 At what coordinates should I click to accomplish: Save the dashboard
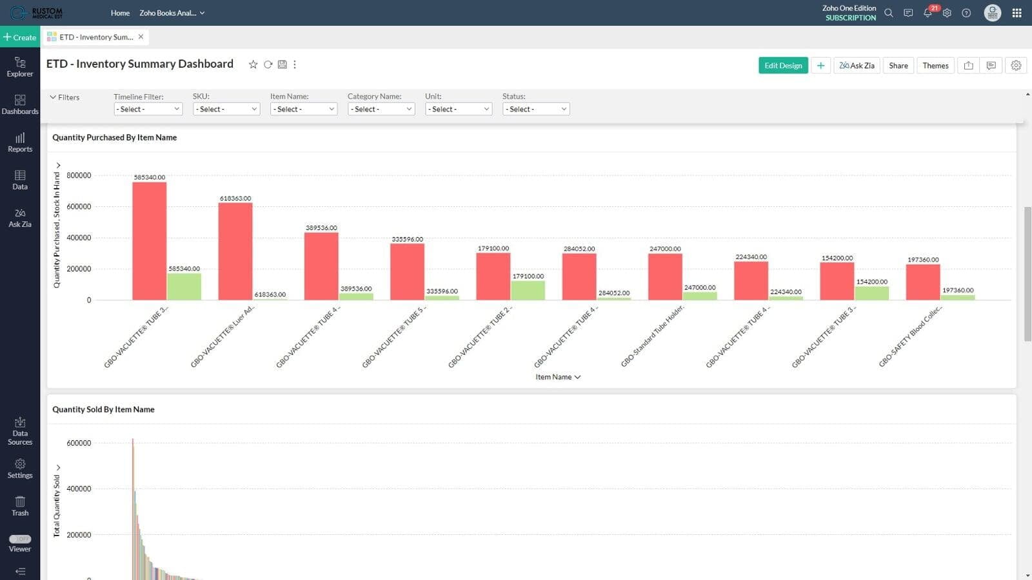coord(283,64)
